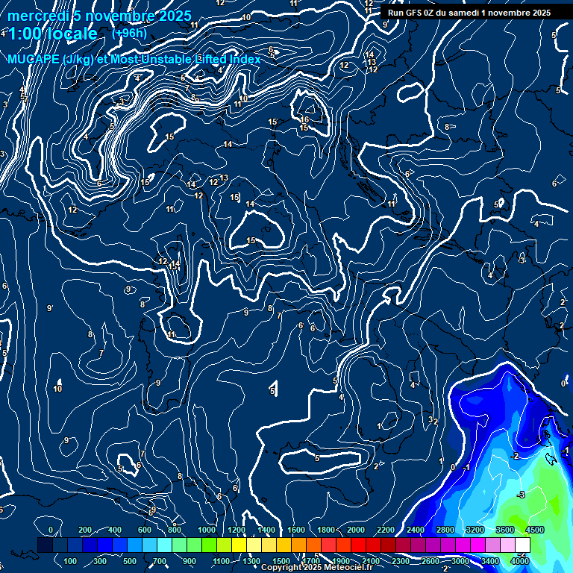
Task: Click legend label "2200"
Action: pyautogui.click(x=386, y=530)
